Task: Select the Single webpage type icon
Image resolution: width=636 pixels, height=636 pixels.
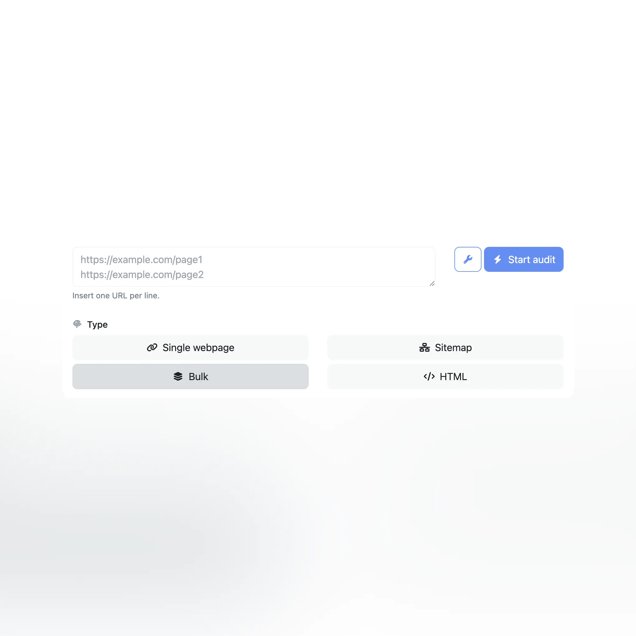Action: 152,347
